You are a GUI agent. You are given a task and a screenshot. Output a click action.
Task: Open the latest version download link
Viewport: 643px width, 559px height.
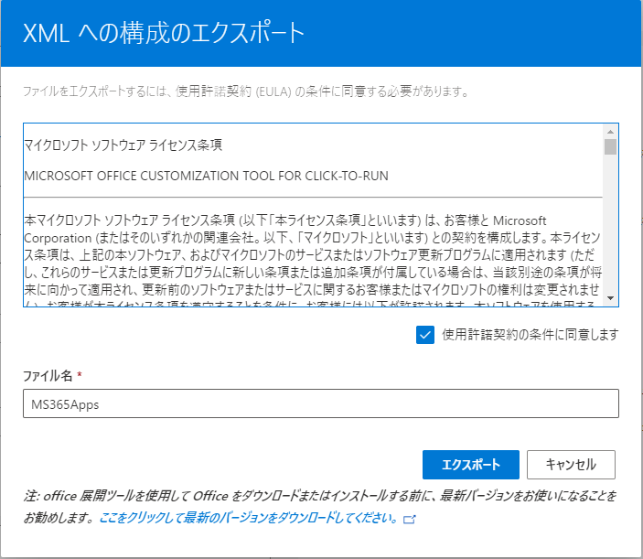point(249,518)
